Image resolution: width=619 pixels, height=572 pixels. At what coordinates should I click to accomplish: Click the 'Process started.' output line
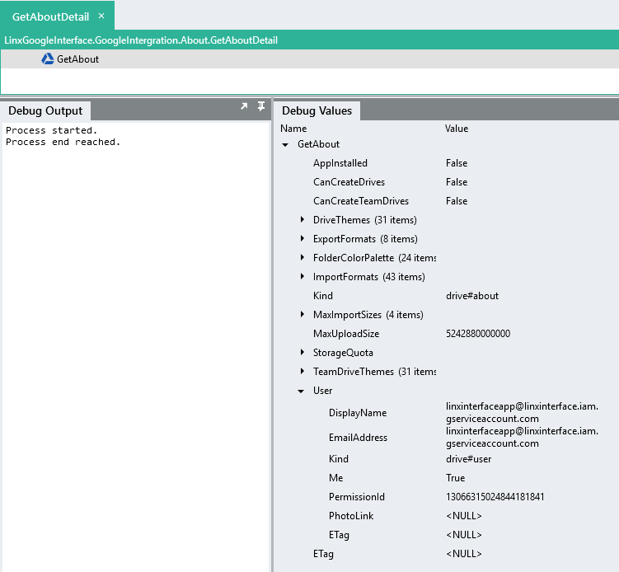point(51,130)
